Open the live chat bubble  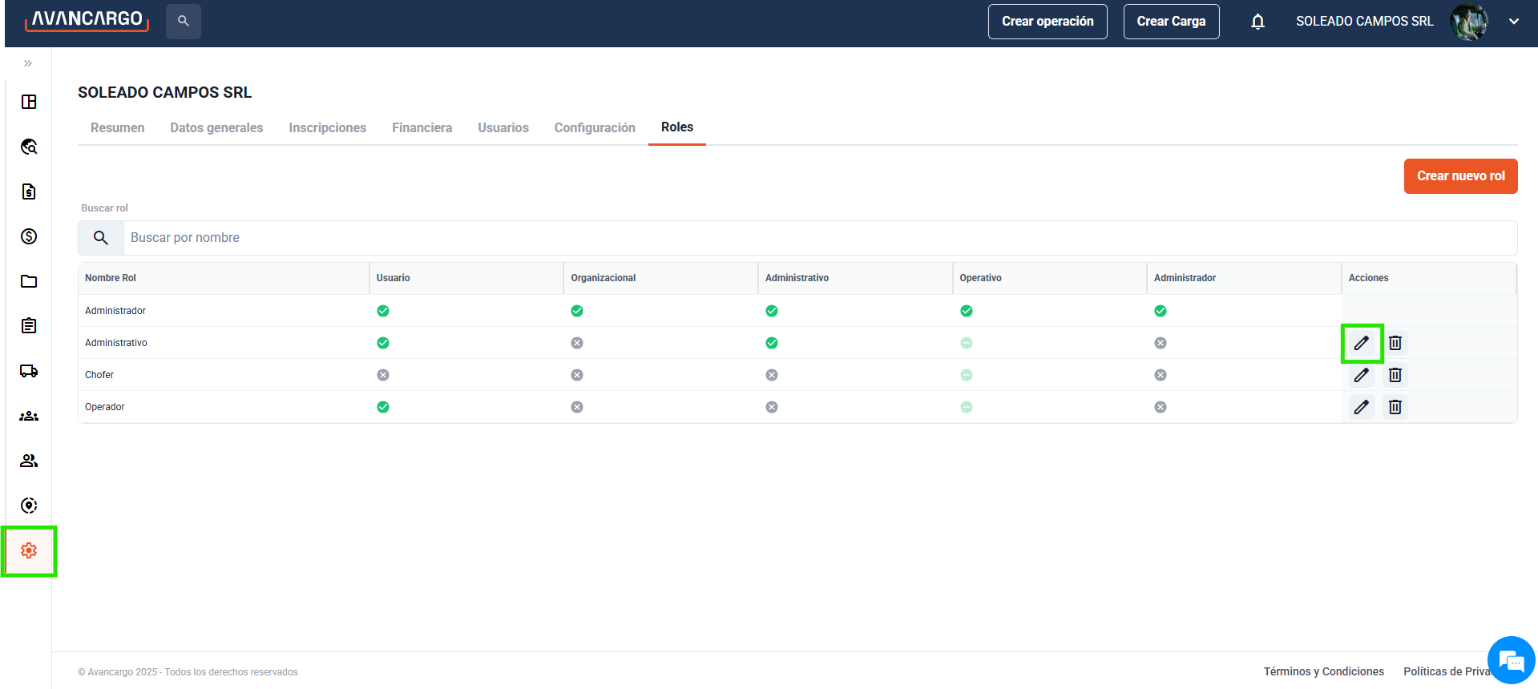click(x=1511, y=660)
